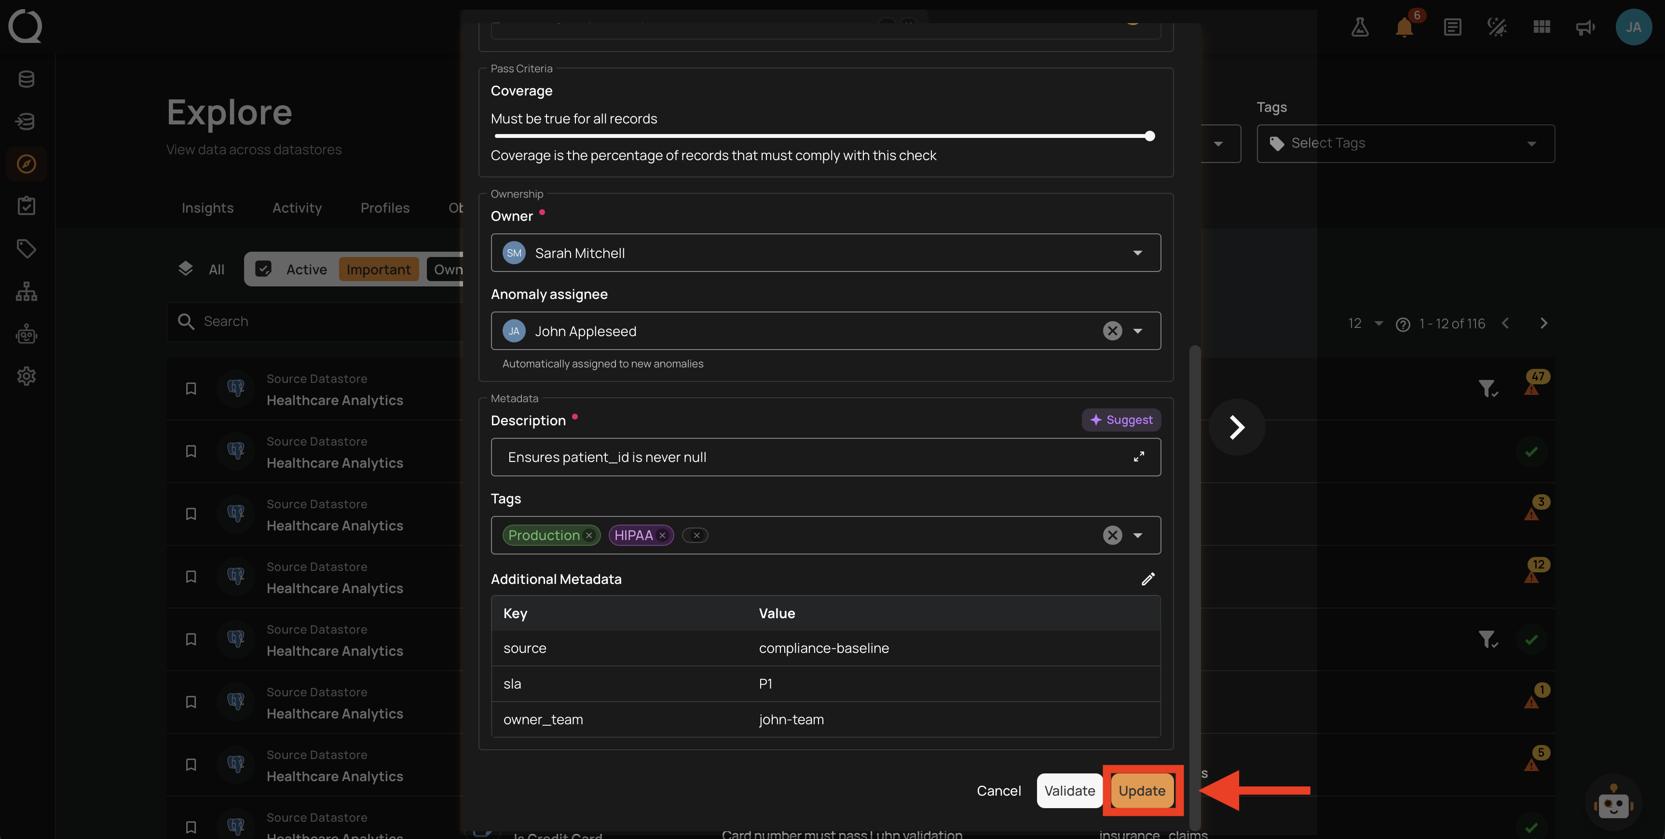Click the percent wand icon in top bar

pyautogui.click(x=1497, y=27)
